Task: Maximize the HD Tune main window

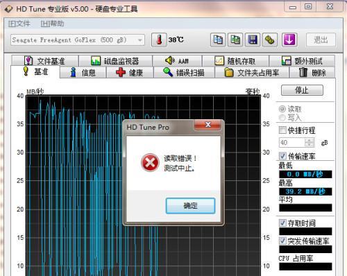Action: tap(308, 7)
